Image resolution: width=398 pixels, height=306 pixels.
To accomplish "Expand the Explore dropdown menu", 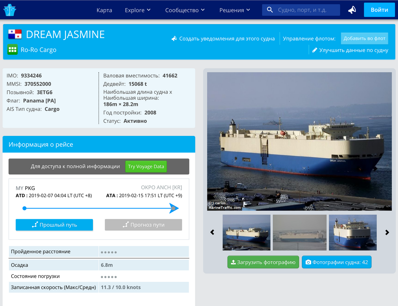I will tap(138, 10).
